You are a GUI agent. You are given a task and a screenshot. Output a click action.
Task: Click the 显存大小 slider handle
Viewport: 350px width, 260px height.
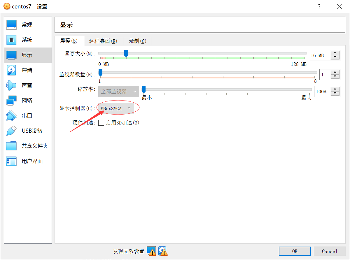[126, 53]
